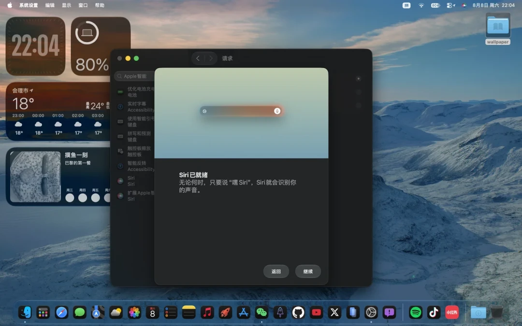The height and width of the screenshot is (326, 522).
Task: Click the Siri icon in menu bar
Action: pyautogui.click(x=464, y=5)
